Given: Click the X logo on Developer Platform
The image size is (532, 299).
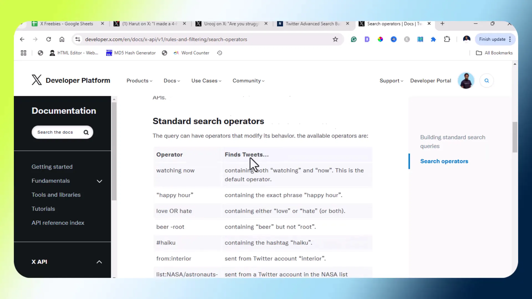Looking at the screenshot, I should (x=37, y=80).
